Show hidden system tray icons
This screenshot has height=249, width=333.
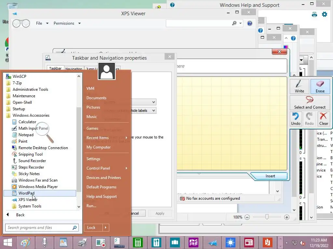click(x=286, y=243)
